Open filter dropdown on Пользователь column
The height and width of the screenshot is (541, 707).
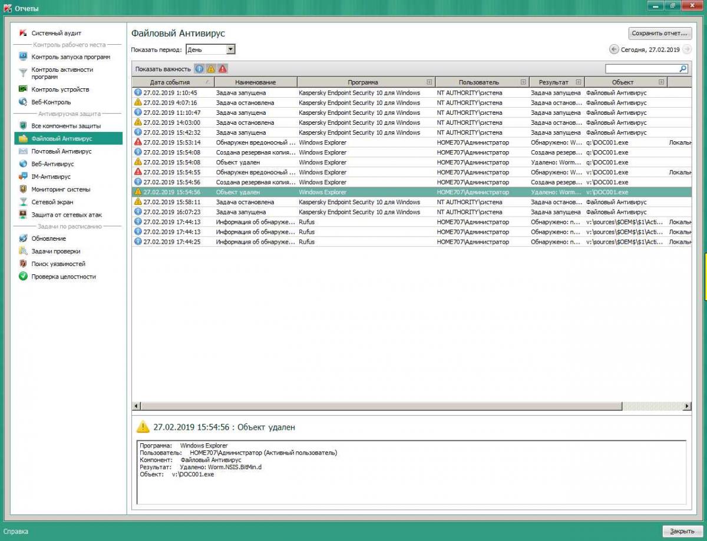[x=523, y=82]
